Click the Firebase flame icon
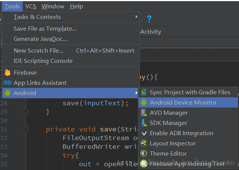The width and height of the screenshot is (239, 170). [x=7, y=72]
